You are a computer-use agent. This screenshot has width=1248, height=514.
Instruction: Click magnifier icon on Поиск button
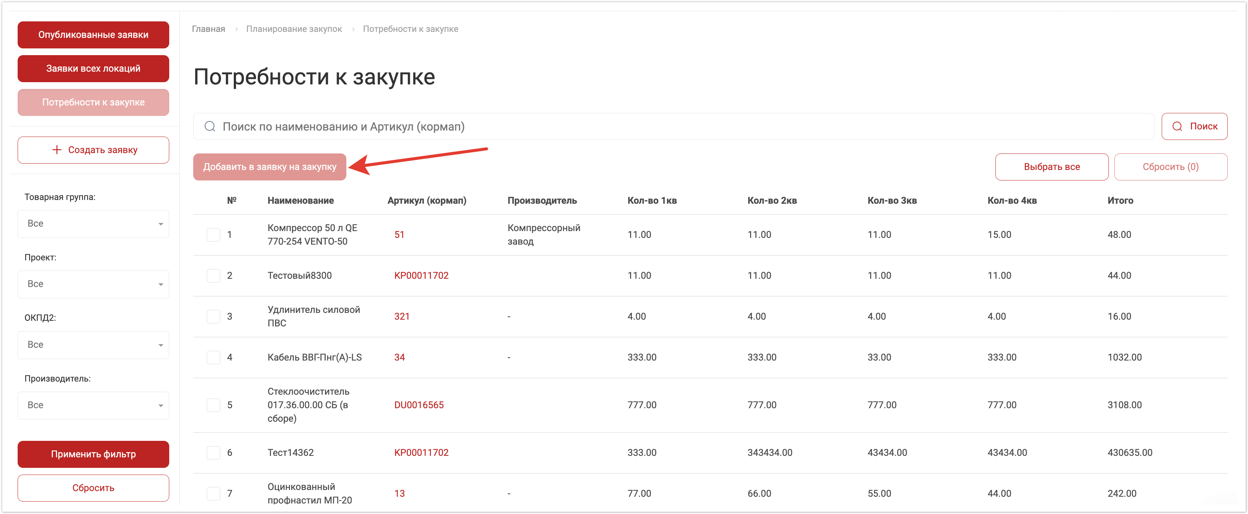(1177, 126)
